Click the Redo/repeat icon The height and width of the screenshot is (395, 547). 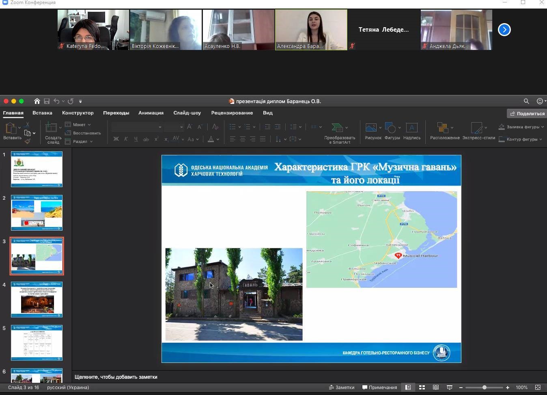click(71, 101)
